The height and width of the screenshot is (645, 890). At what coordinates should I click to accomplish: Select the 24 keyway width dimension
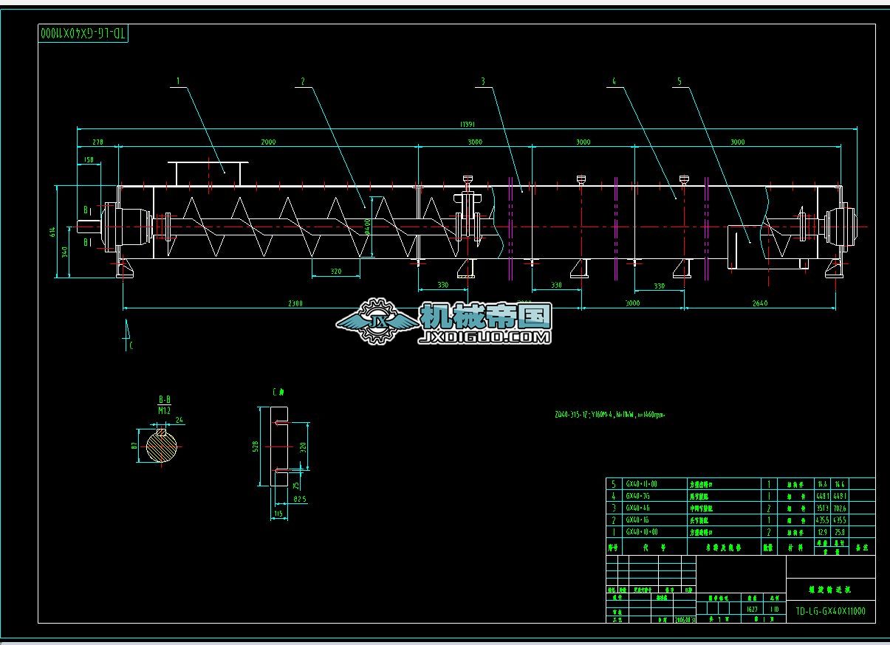[179, 421]
